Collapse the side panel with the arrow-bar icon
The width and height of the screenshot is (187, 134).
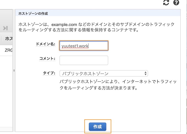[5, 28]
